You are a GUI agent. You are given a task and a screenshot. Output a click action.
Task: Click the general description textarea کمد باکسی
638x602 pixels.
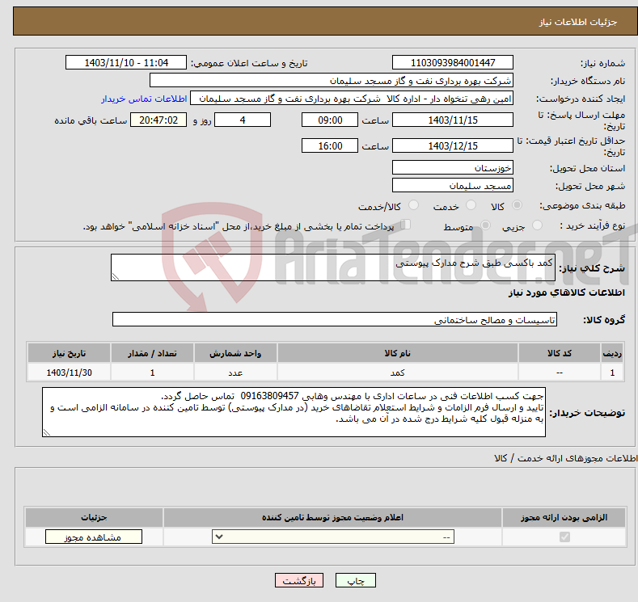tap(333, 267)
